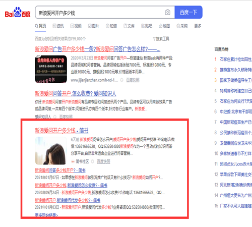
Task: Open sub-result 新浪爱问问答多少钱开户? - 简书
Action: (60, 171)
